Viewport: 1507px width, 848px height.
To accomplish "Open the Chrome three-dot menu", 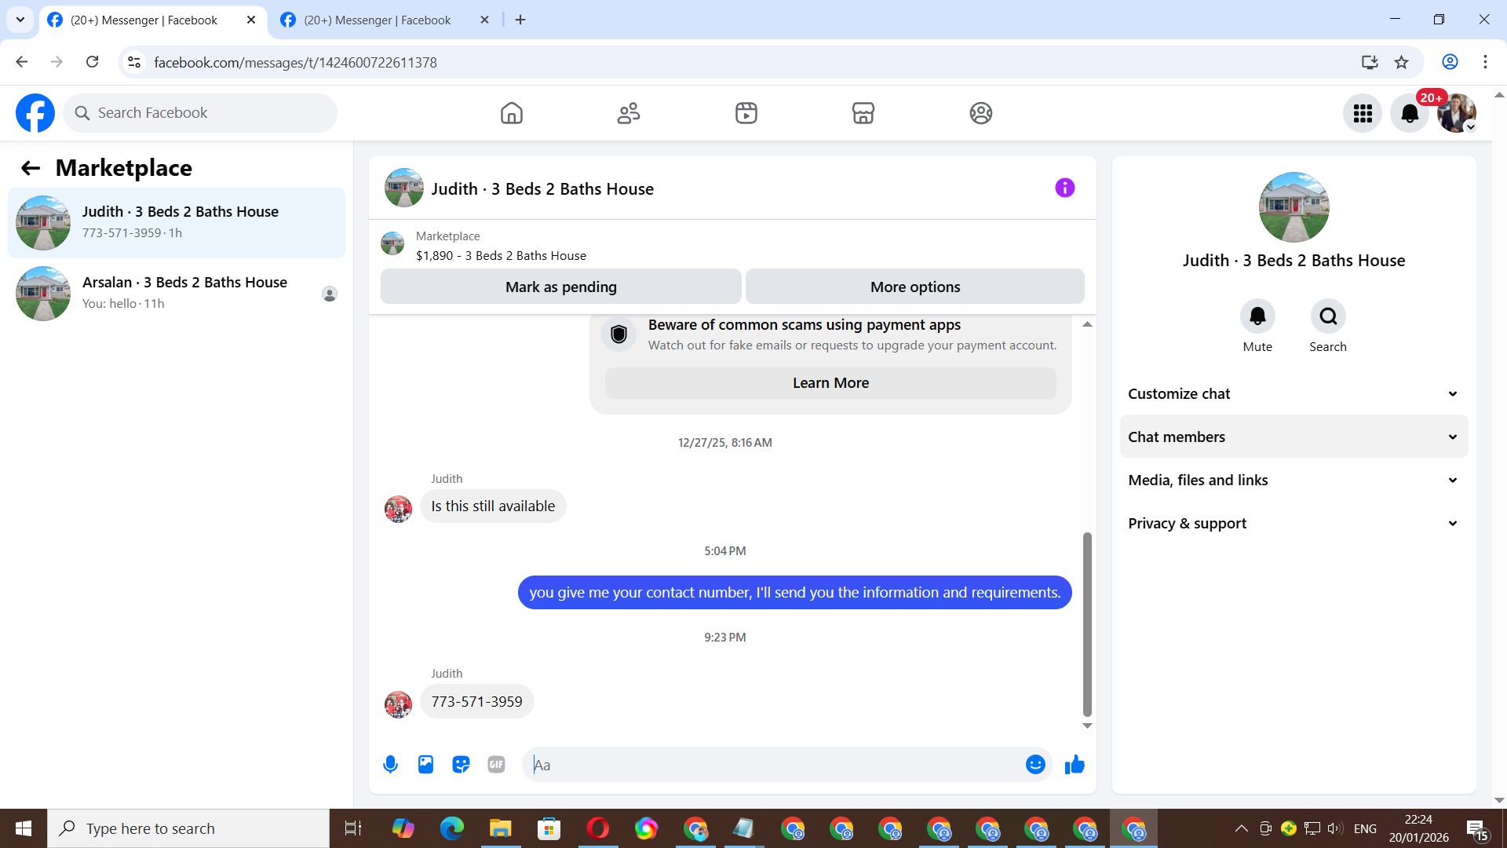I will click(1485, 62).
